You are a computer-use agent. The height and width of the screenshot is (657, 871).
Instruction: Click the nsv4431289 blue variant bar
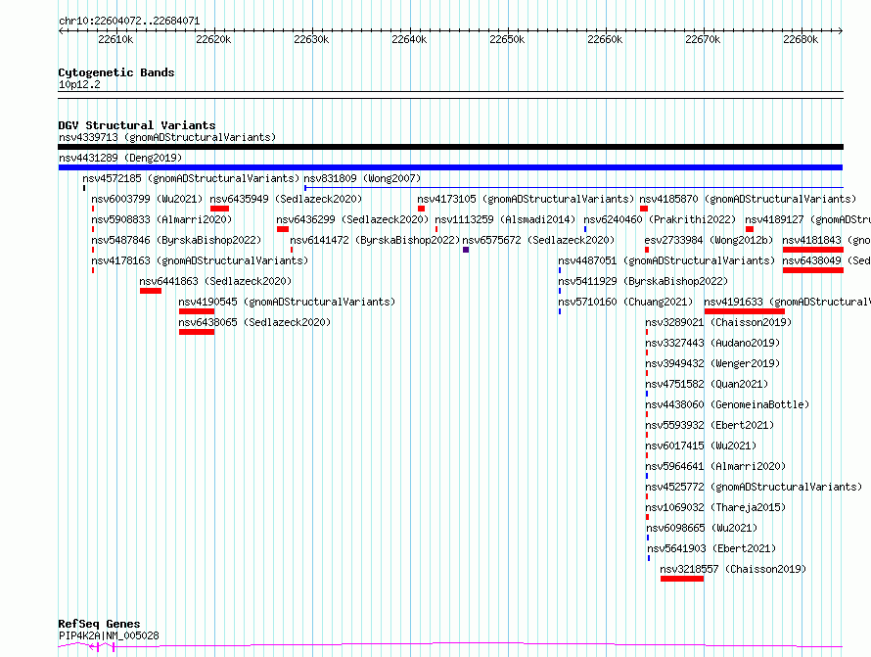coord(450,167)
